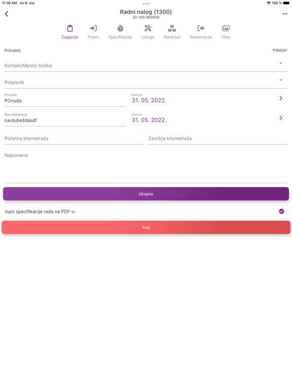Click the purple Ukupno button
Image resolution: width=292 pixels, height=389 pixels.
tap(146, 194)
